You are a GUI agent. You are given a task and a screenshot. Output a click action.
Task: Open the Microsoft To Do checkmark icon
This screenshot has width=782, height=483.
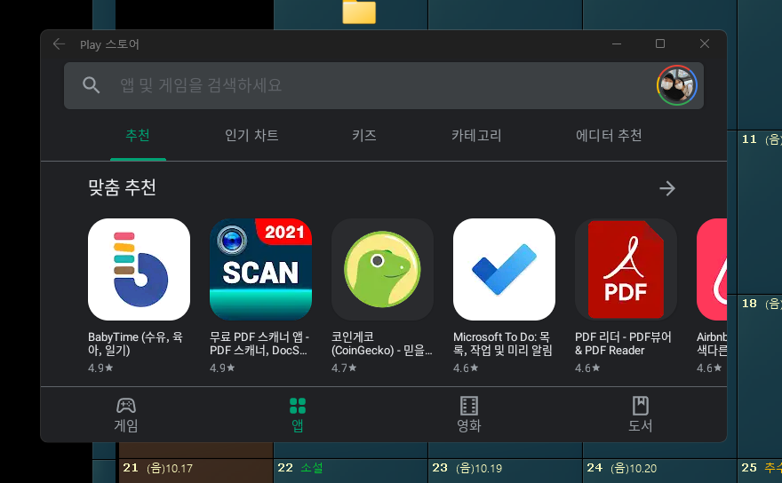[504, 270]
